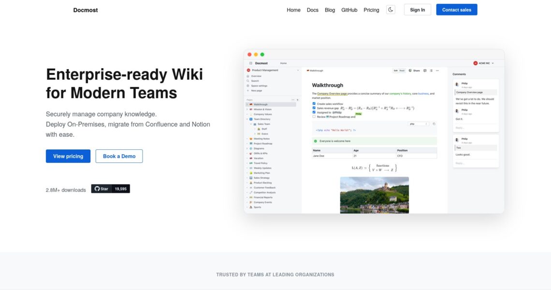551x290 pixels.
Task: Click the plus icon in Pages header
Action: [x=297, y=100]
